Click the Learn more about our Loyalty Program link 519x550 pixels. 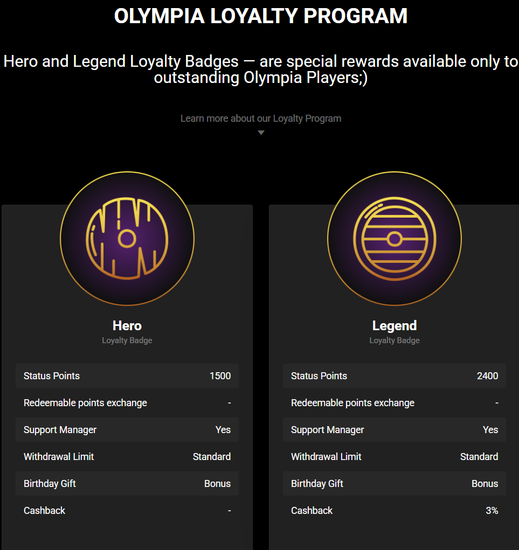(x=261, y=118)
